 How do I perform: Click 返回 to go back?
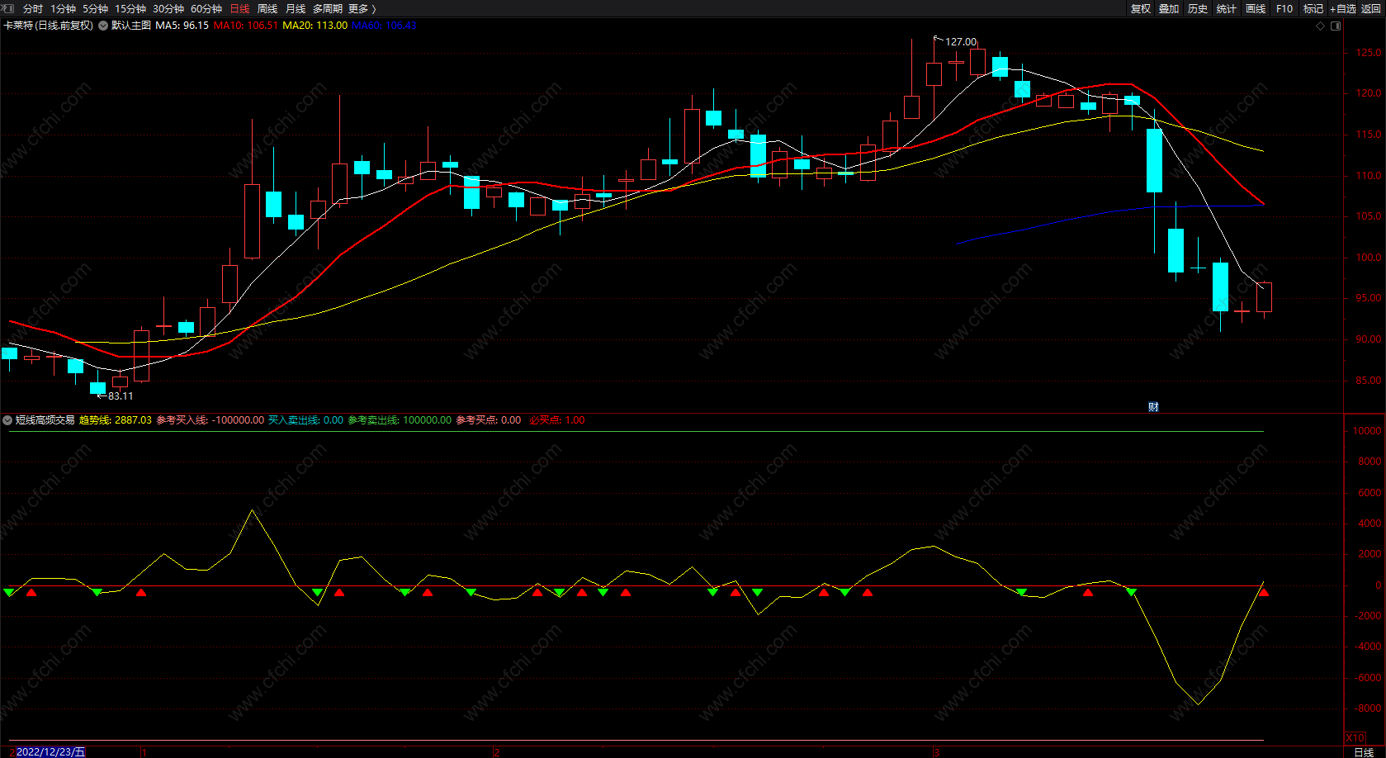(1371, 8)
